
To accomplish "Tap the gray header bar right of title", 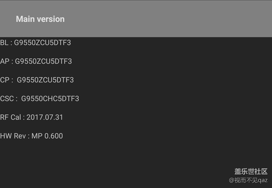I will pyautogui.click(x=167, y=19).
